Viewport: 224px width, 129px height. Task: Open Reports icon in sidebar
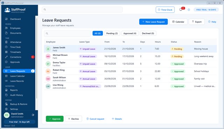coord(6,90)
